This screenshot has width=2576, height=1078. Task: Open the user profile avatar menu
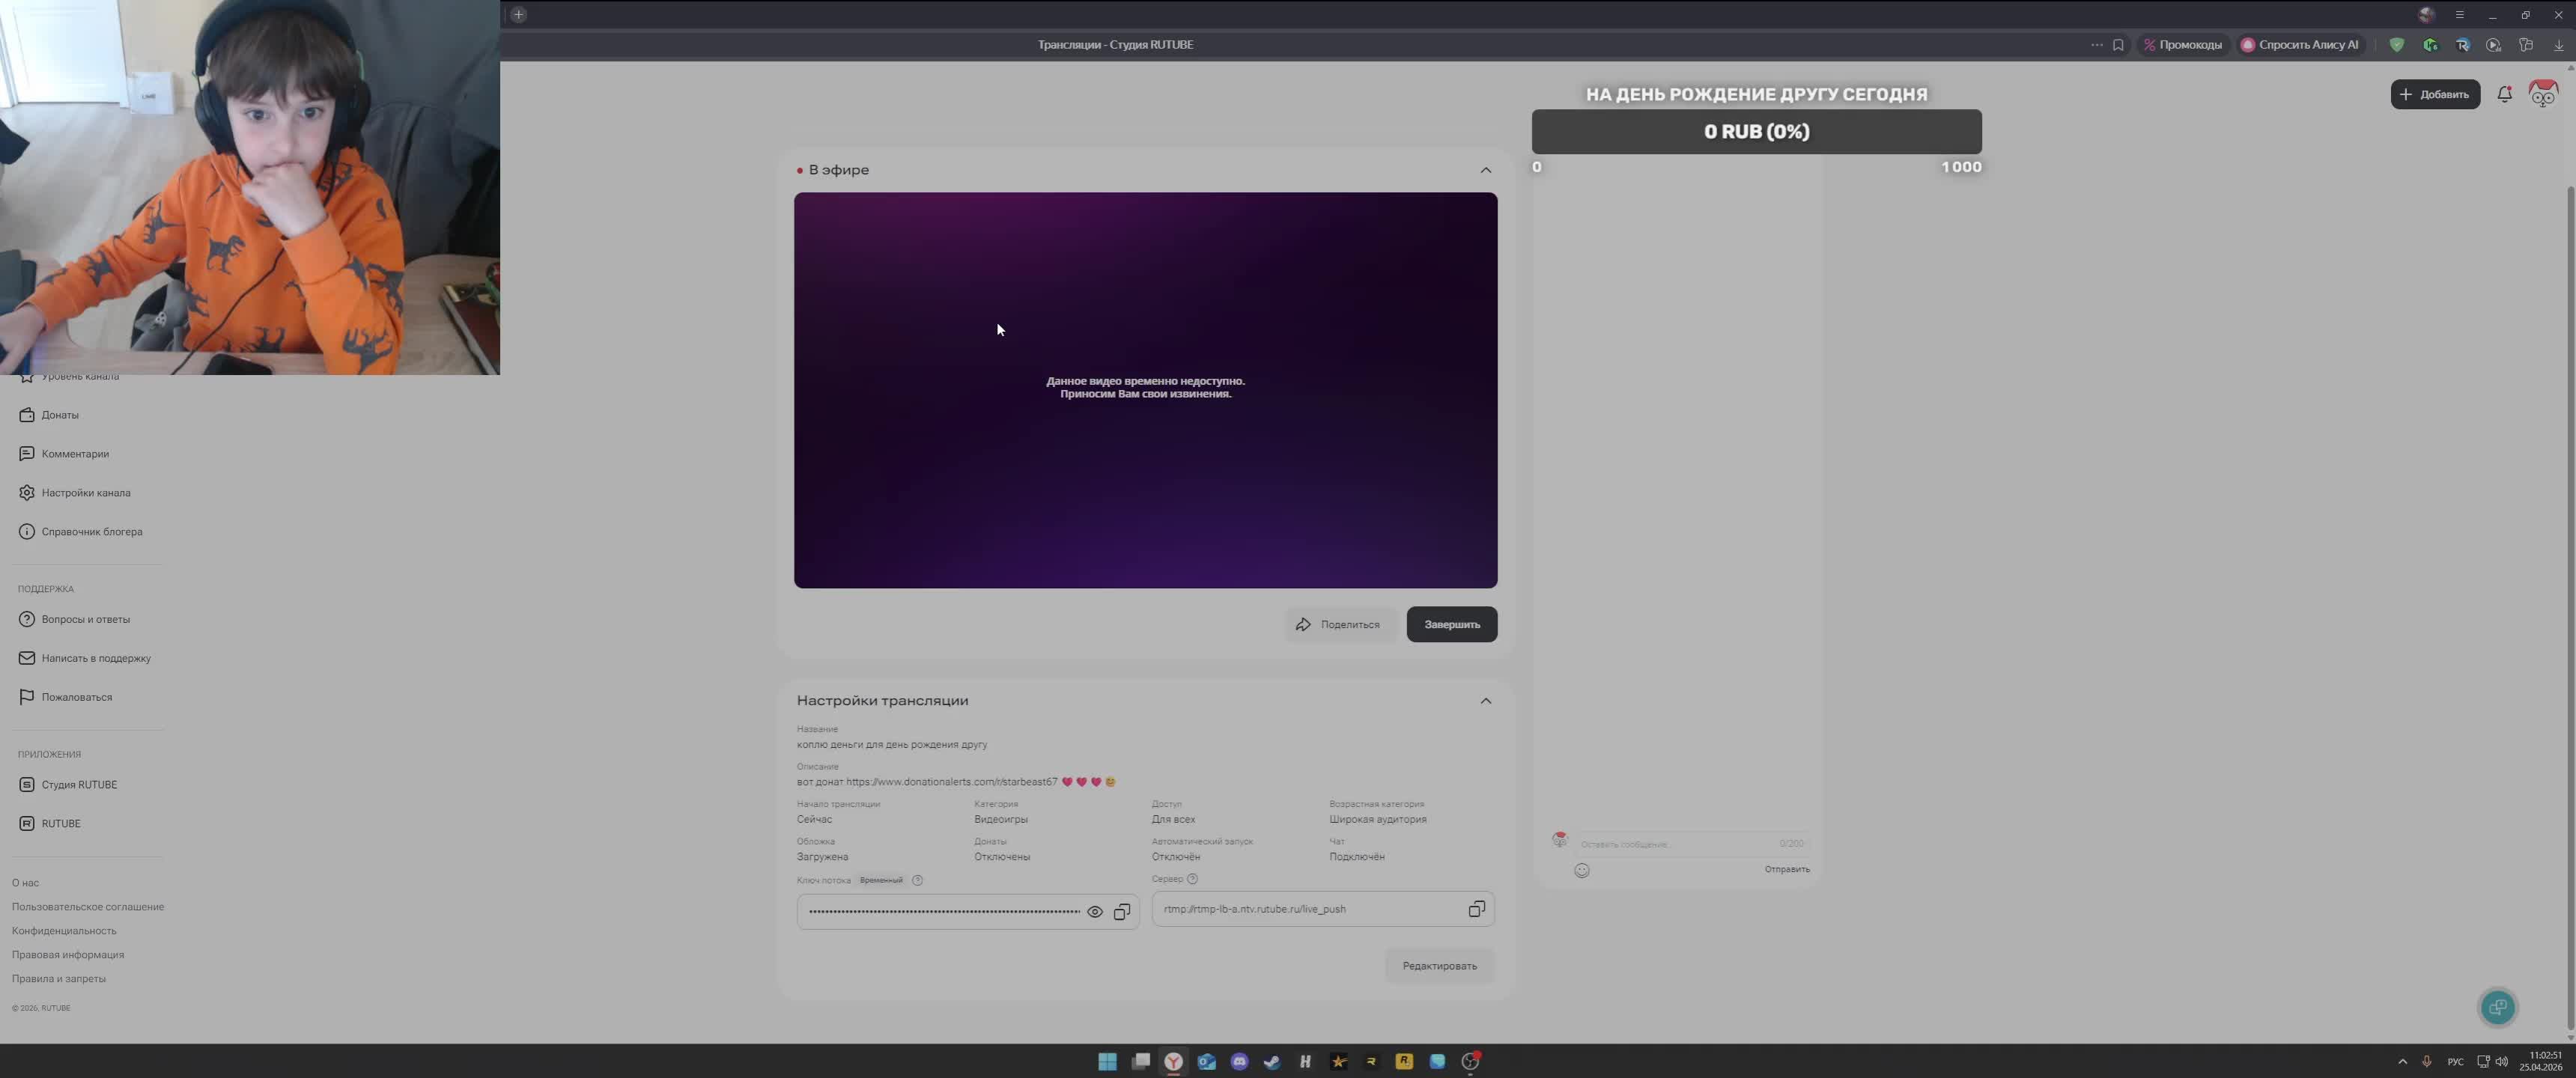tap(2542, 94)
